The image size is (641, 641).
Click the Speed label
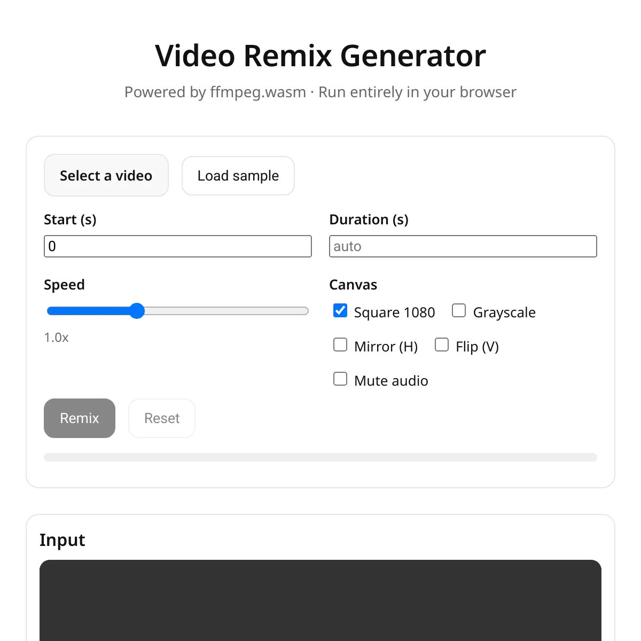(x=64, y=285)
